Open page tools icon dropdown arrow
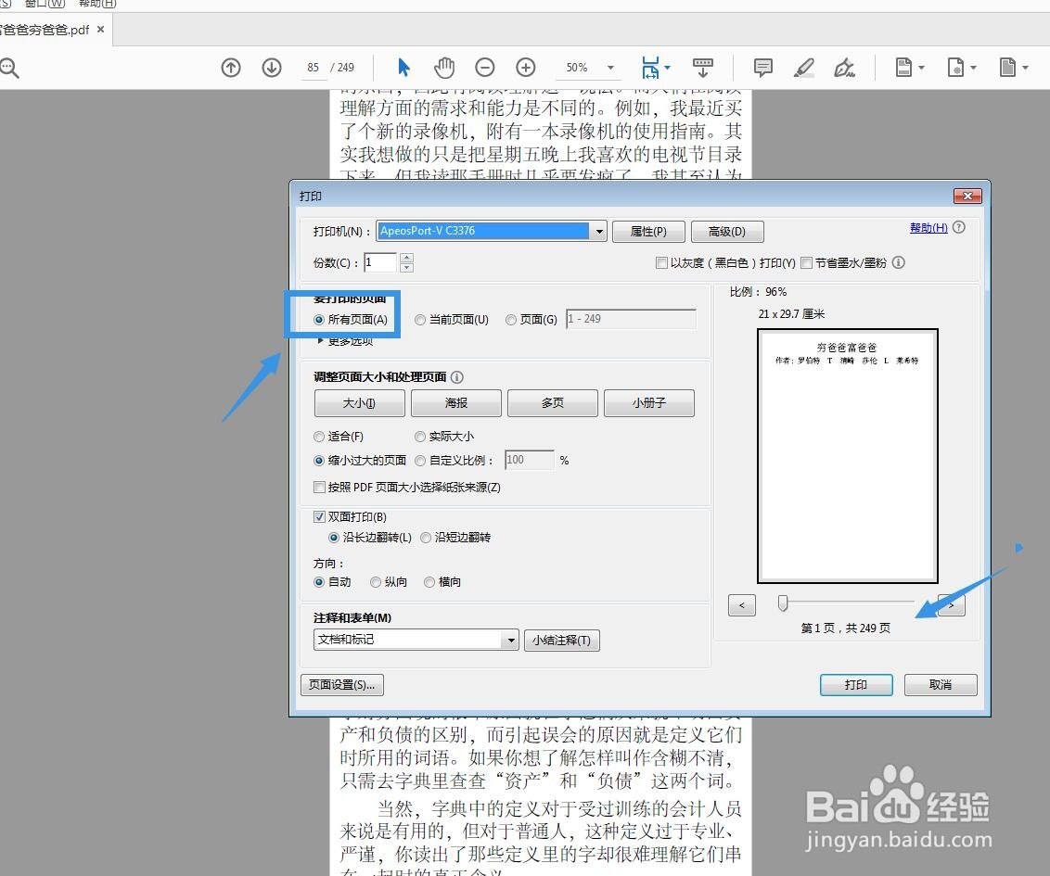Screen dimensions: 1050x876 pyautogui.click(x=1025, y=68)
